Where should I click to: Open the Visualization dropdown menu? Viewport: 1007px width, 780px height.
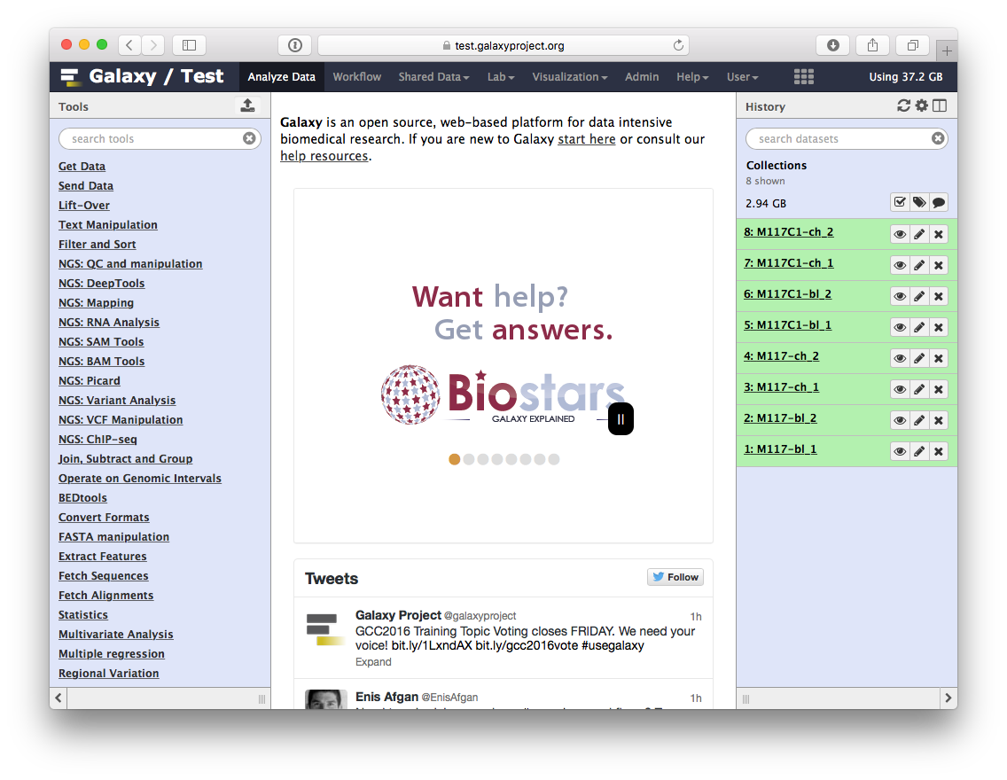tap(570, 77)
